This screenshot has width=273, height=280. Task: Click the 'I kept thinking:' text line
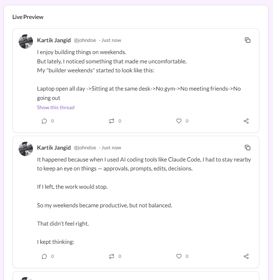click(55, 242)
